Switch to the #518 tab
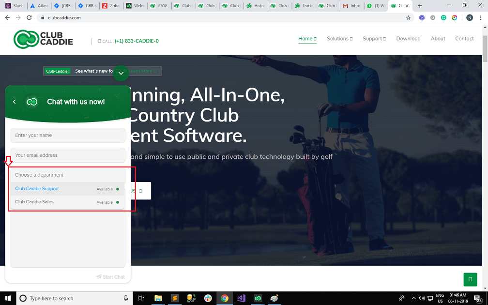This screenshot has width=488, height=305. (x=159, y=6)
